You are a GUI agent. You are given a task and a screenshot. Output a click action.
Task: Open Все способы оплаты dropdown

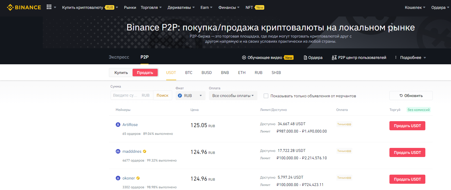click(x=233, y=96)
